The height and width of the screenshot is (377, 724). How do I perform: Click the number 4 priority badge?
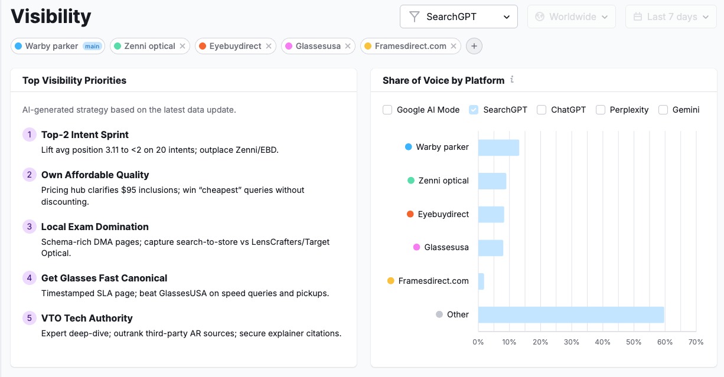29,278
